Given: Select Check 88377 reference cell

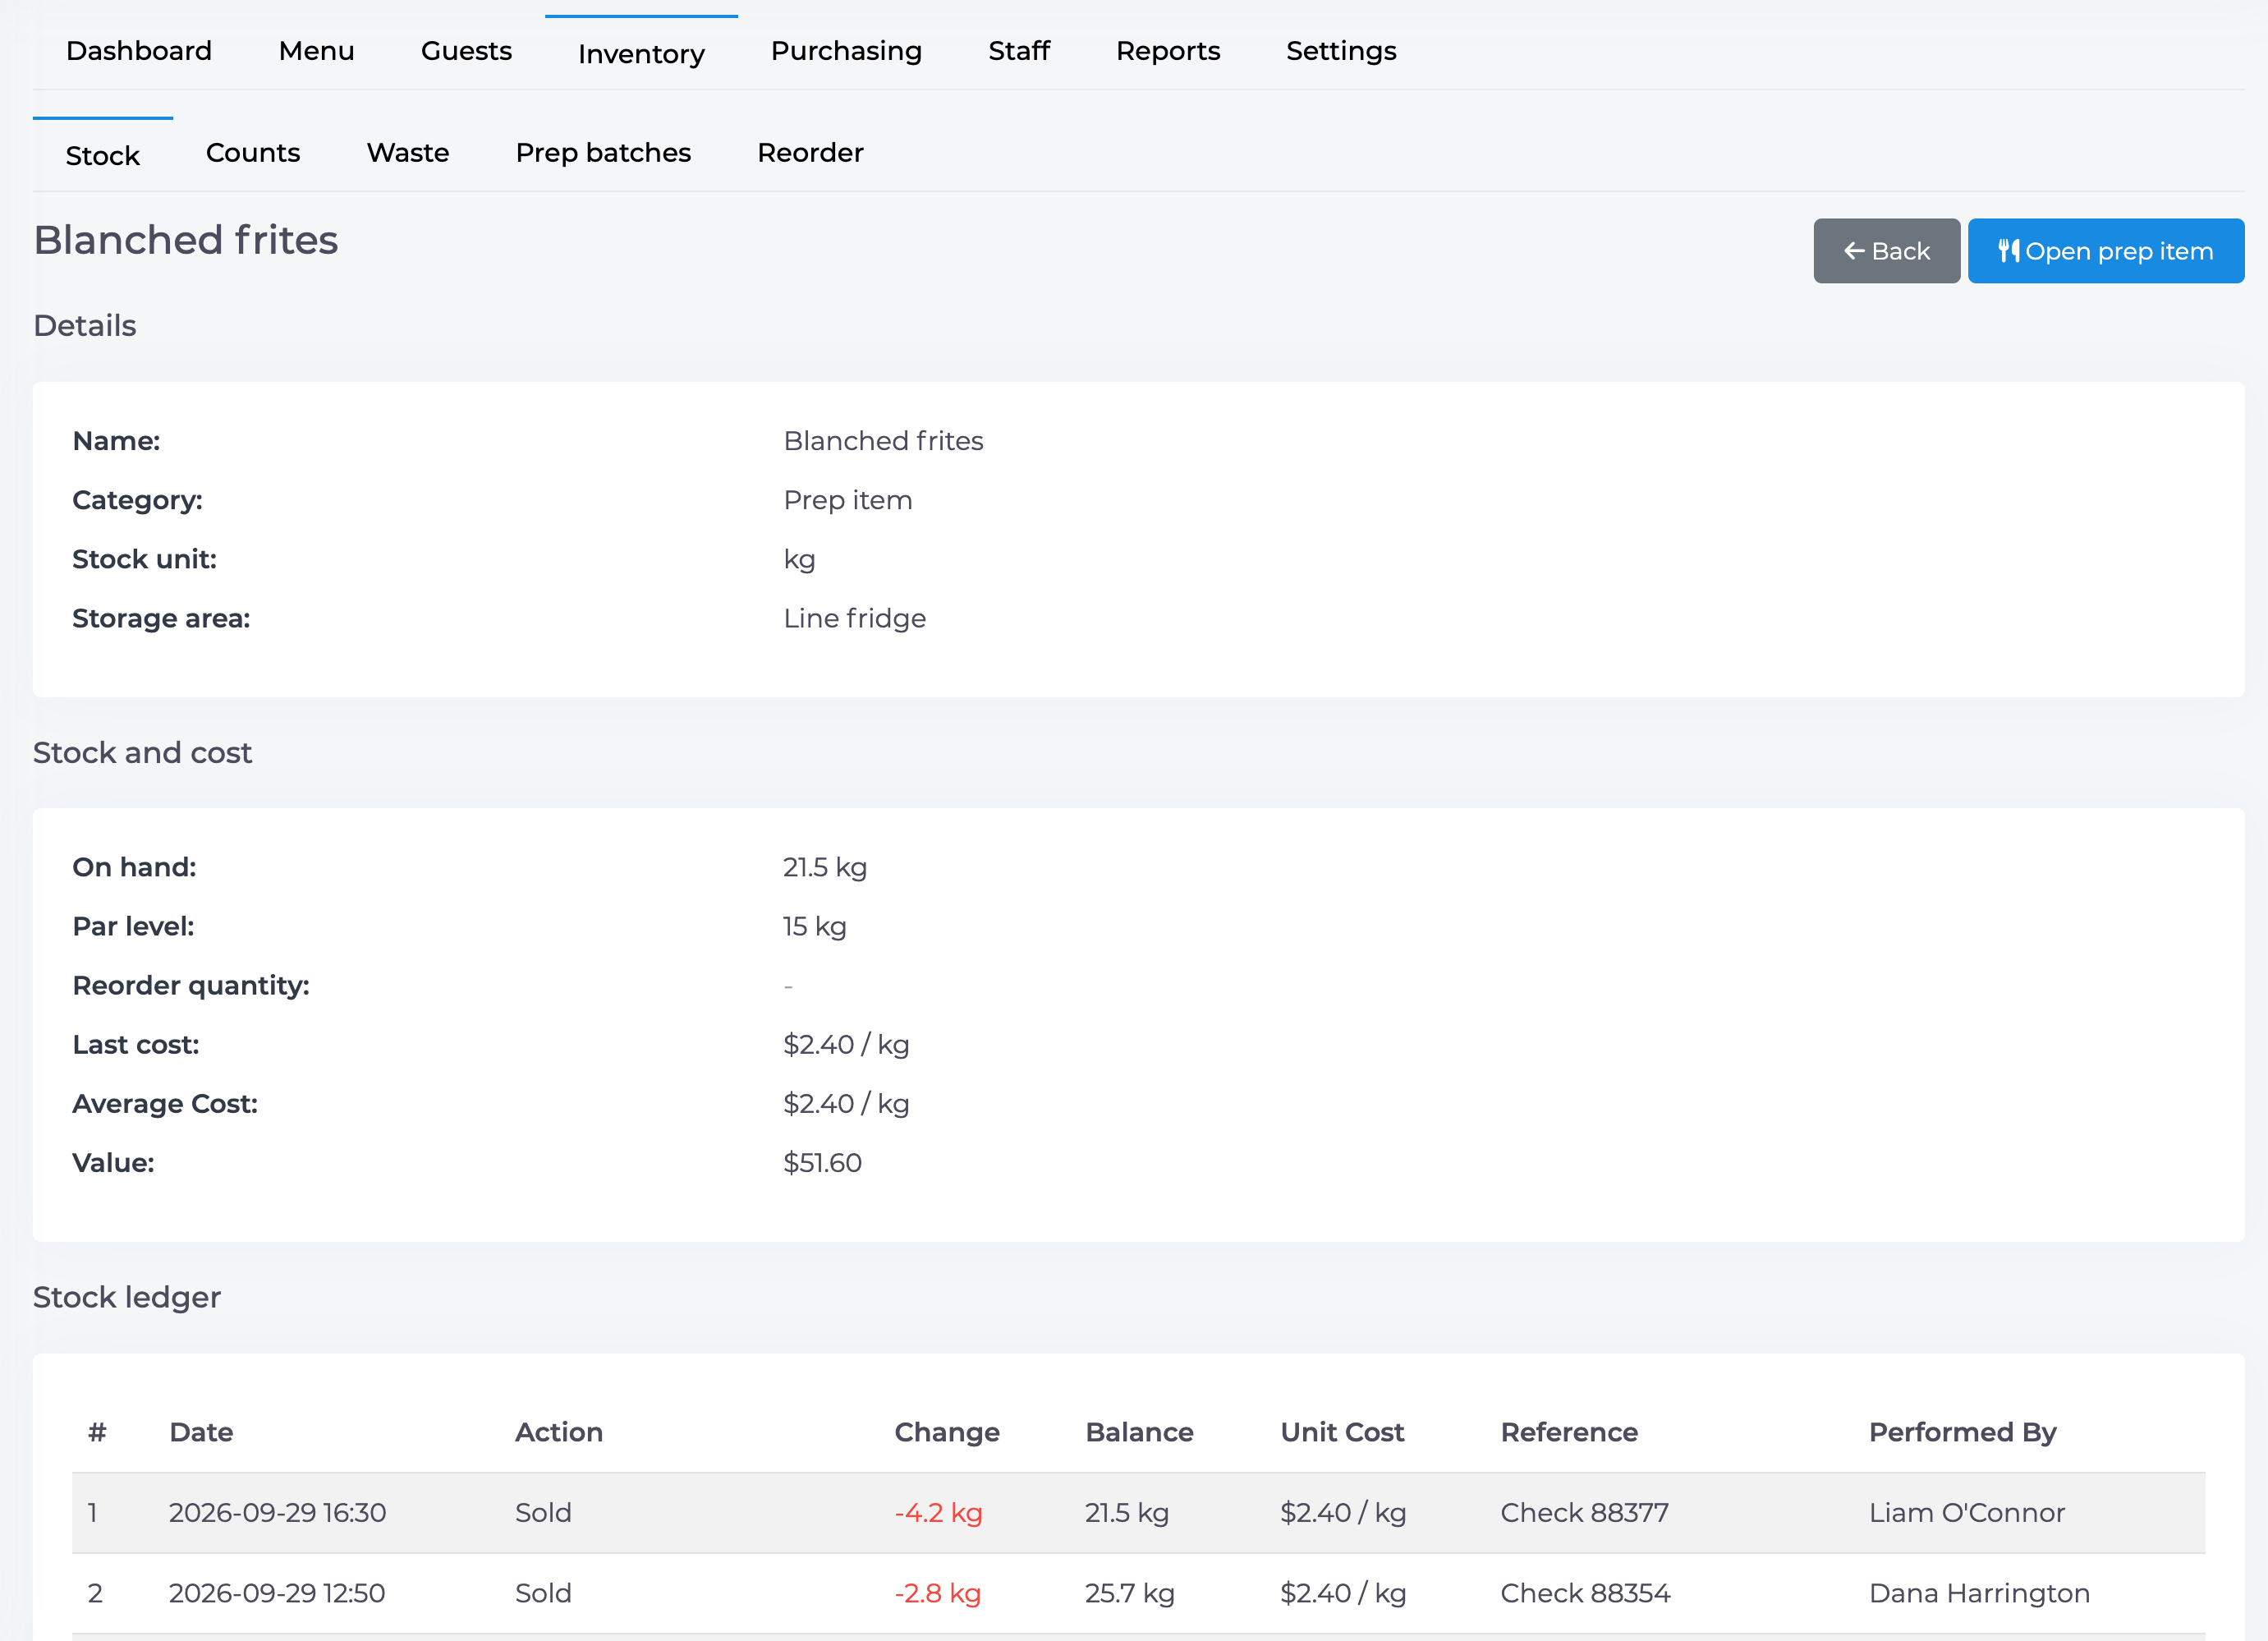Looking at the screenshot, I should click(1584, 1513).
